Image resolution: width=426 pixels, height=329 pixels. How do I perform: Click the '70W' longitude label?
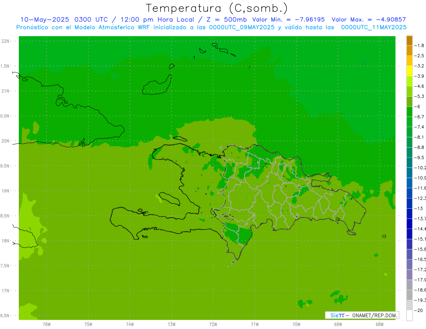click(296, 324)
